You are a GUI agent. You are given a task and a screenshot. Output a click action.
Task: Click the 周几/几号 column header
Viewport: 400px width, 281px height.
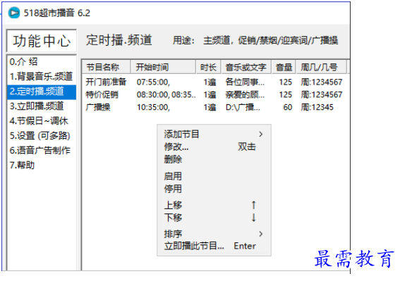click(x=322, y=67)
